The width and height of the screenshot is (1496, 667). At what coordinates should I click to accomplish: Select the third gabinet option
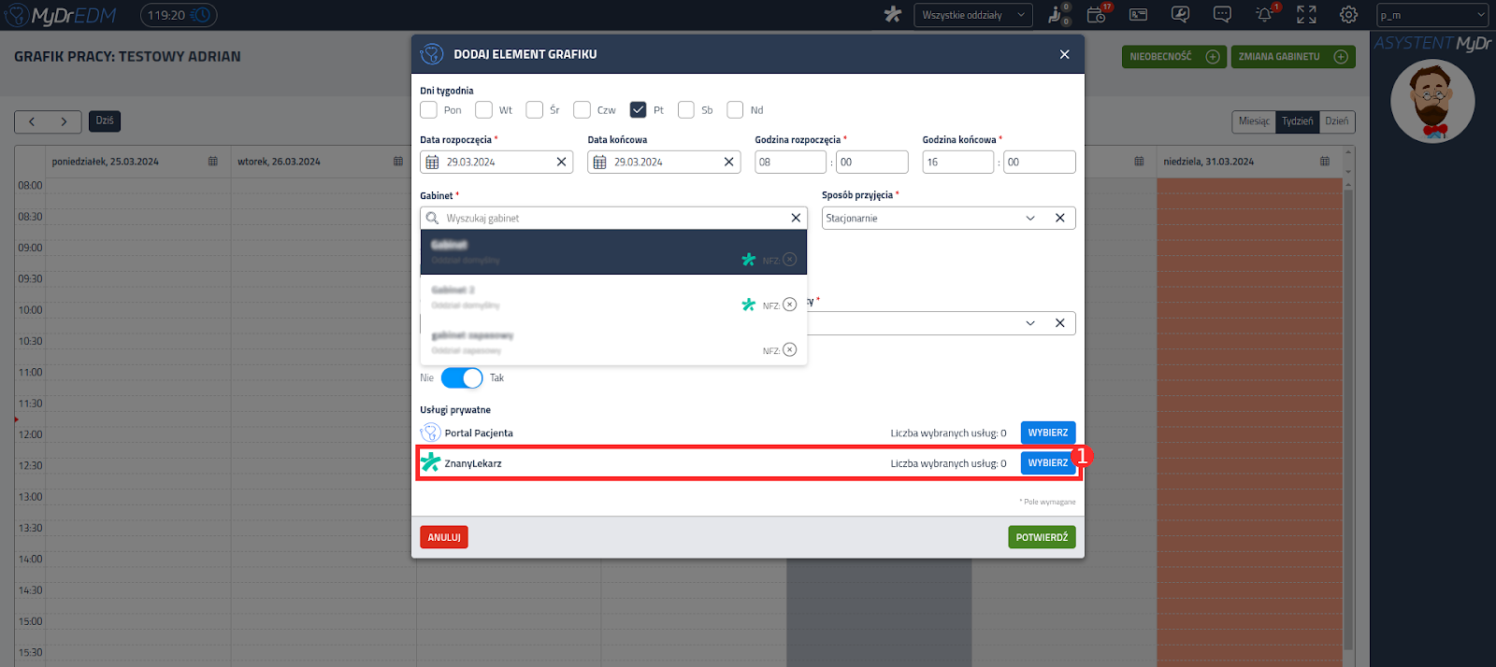point(613,342)
